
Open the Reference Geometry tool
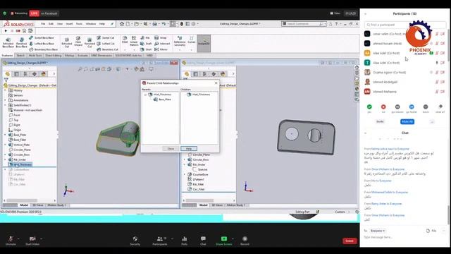coord(180,41)
